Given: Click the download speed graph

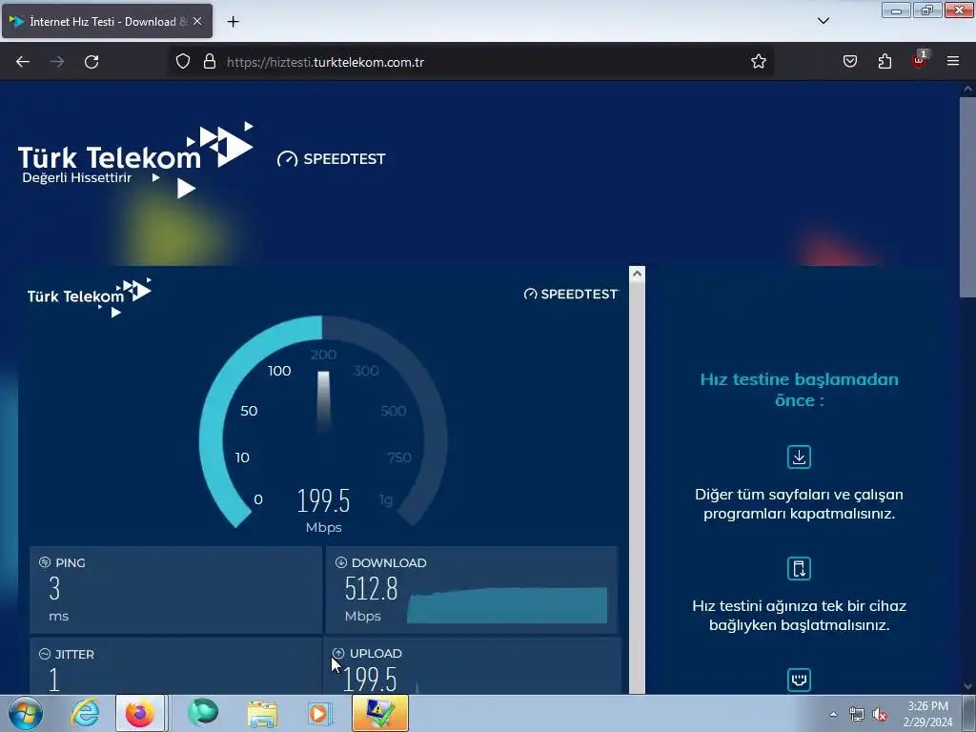Looking at the screenshot, I should click(507, 605).
